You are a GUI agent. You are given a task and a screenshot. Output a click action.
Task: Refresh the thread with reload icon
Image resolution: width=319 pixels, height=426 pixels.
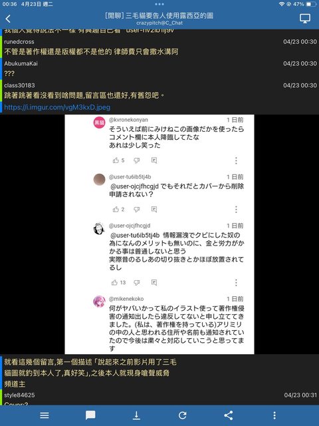coord(183,415)
